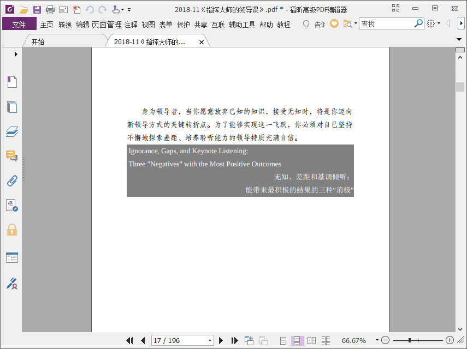Open the 页面管理 ribbon tab

107,25
